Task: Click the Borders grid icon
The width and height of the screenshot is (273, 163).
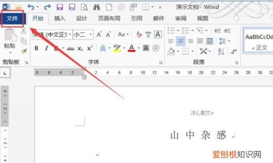Action: (185, 51)
